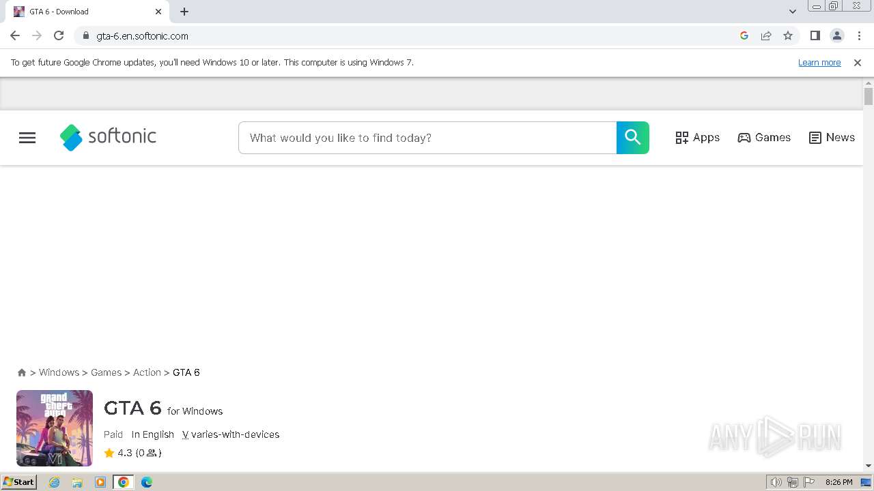Image resolution: width=874 pixels, height=491 pixels.
Task: Click the green search magnifier button
Action: (633, 138)
